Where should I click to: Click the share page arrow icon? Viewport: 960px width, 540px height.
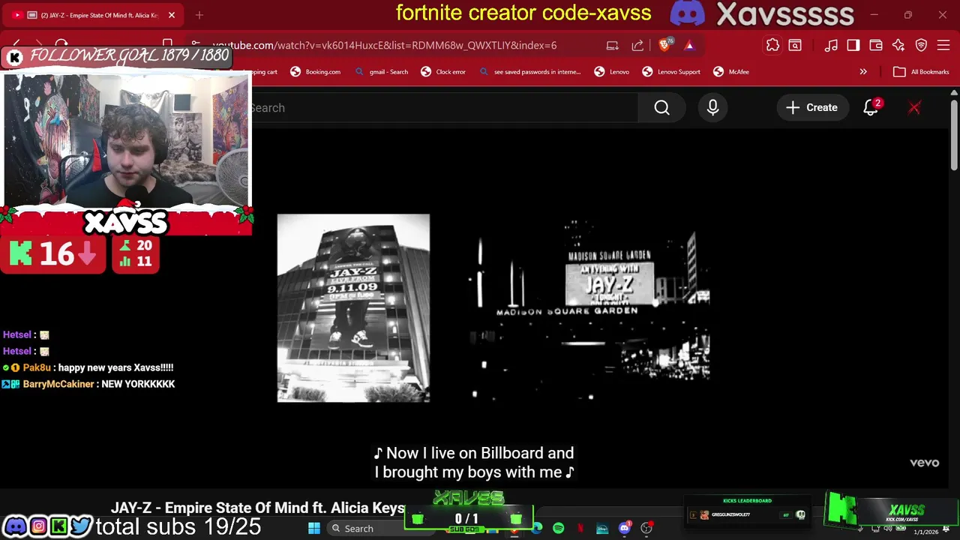tap(637, 45)
